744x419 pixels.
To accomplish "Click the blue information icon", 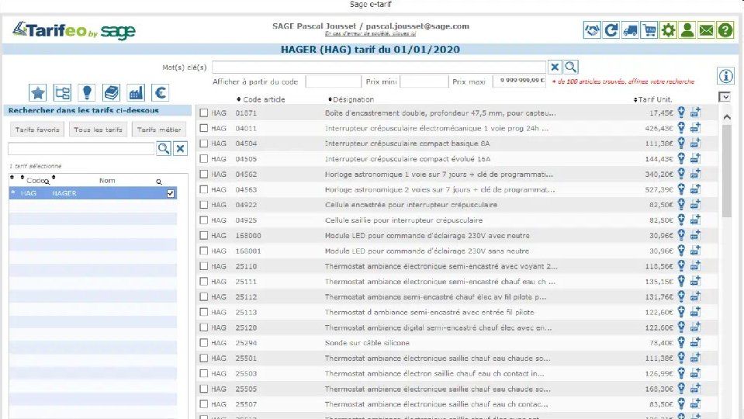I will [726, 75].
